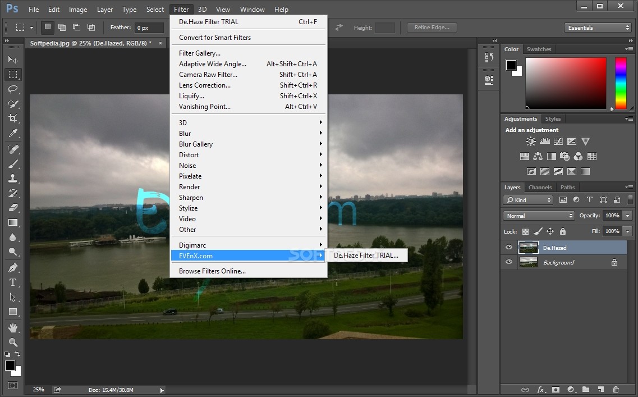Select the History Brush tool
Viewport: 638px width, 397px height.
click(x=13, y=193)
